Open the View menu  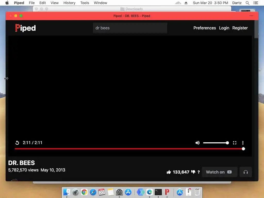point(55,3)
